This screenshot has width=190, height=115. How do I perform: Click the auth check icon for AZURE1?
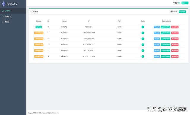click(x=143, y=33)
